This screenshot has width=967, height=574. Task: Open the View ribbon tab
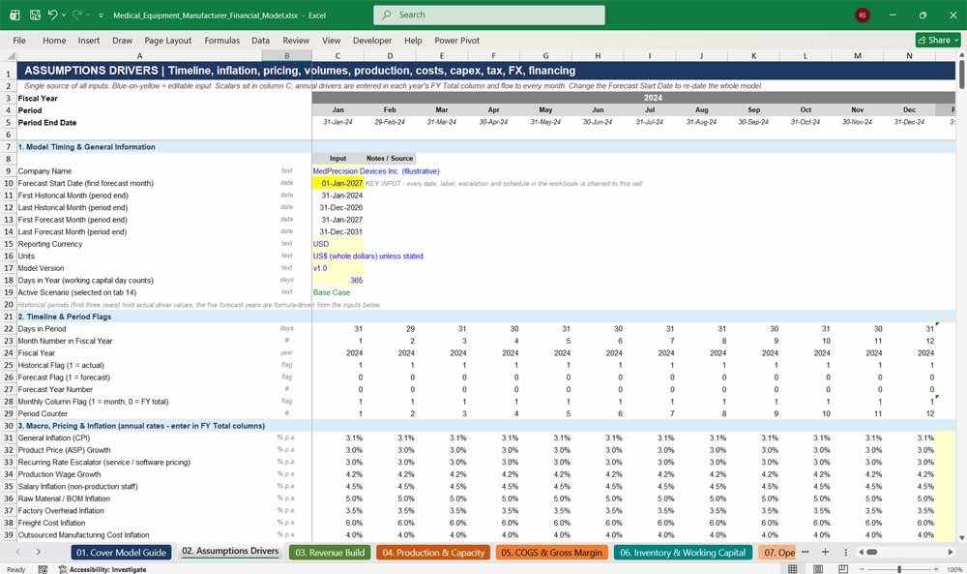331,40
